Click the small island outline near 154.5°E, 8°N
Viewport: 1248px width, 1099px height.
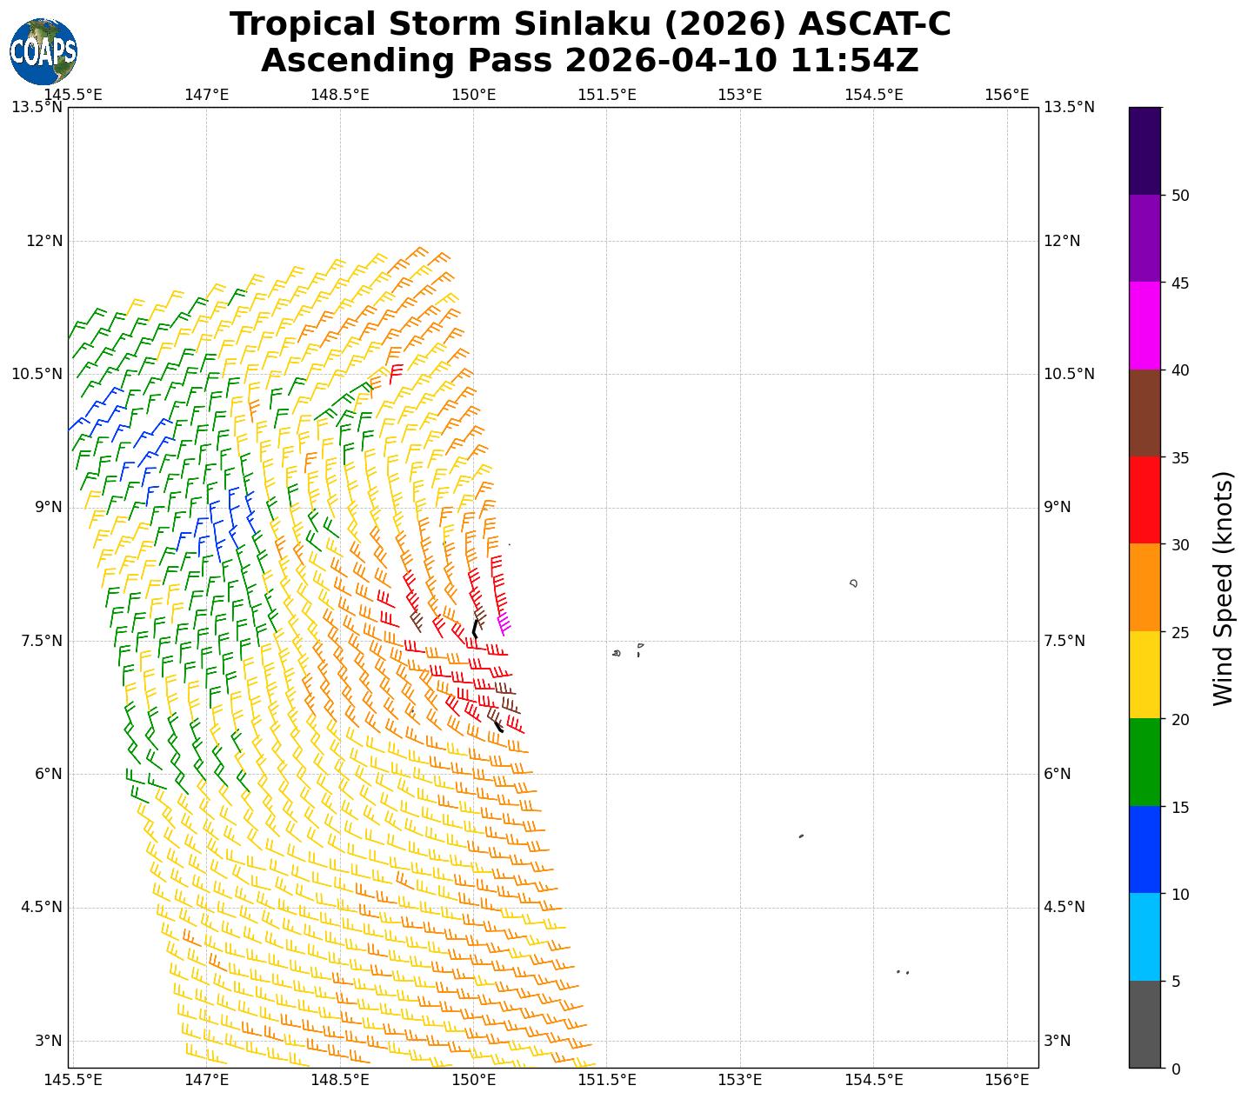[x=854, y=583]
